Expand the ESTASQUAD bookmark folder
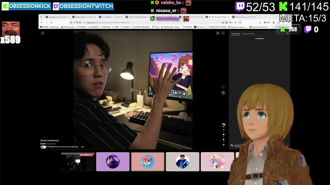The width and height of the screenshot is (330, 185). (93, 27)
